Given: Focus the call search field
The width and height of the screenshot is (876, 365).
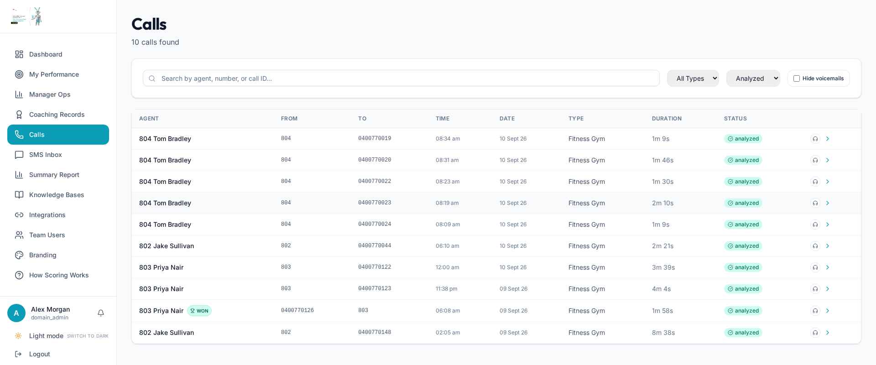Looking at the screenshot, I should (401, 78).
